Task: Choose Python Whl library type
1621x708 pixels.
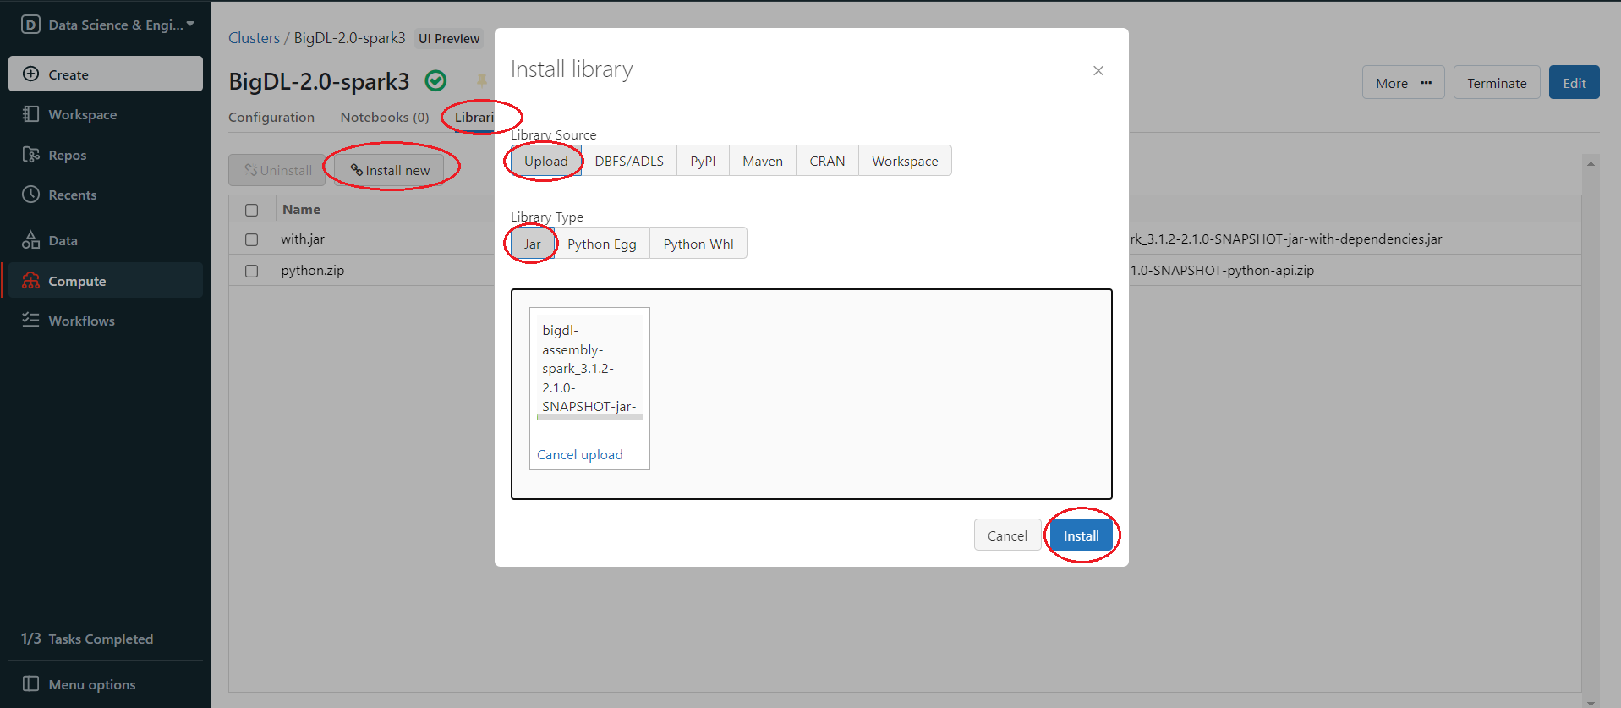Action: click(x=698, y=244)
